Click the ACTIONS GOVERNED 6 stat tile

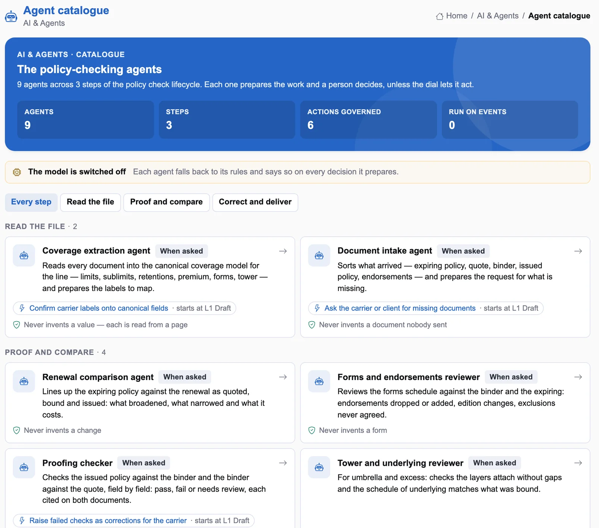coord(368,119)
